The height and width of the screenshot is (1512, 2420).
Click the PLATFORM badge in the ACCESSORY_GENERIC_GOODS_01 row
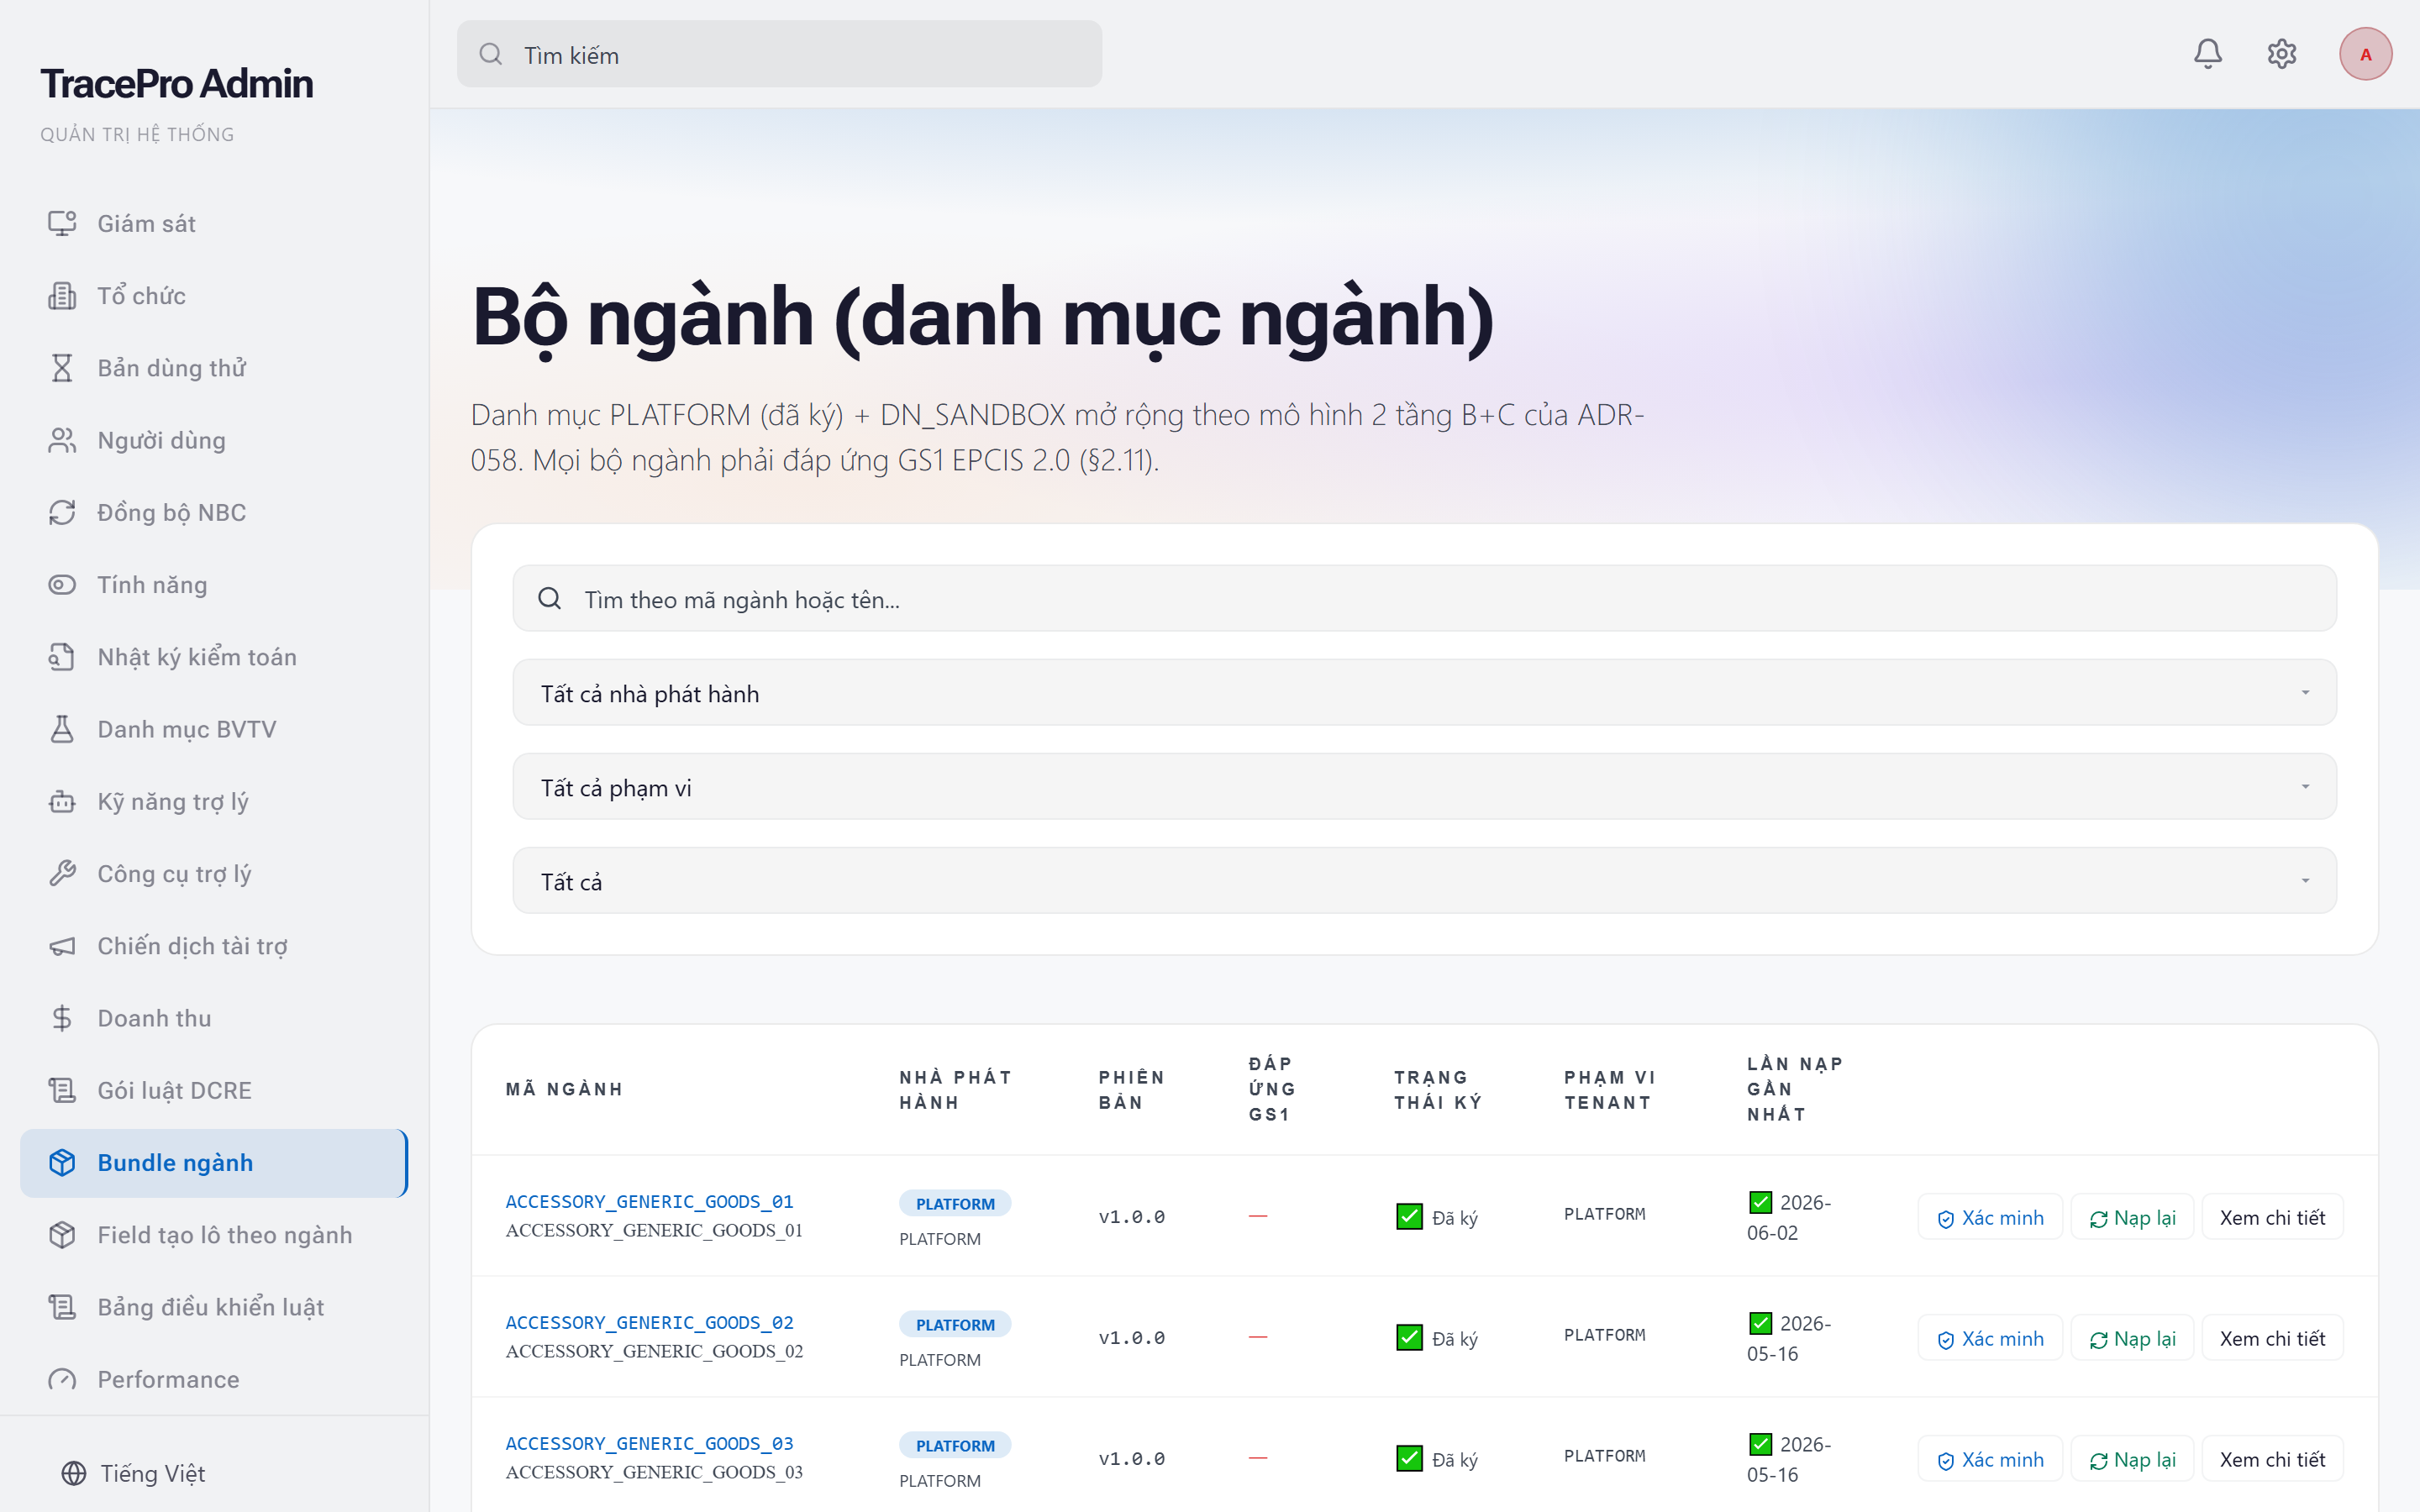[955, 1203]
